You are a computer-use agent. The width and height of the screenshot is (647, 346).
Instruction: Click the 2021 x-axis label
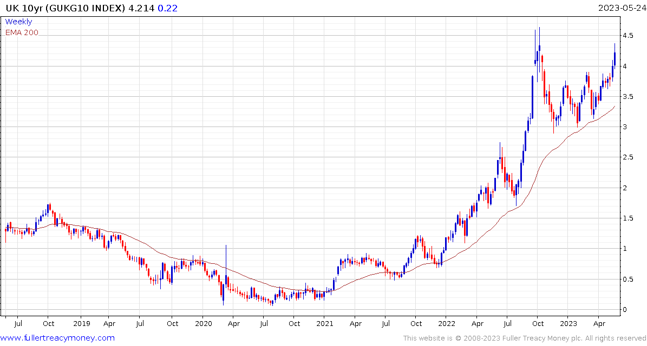coord(325,324)
